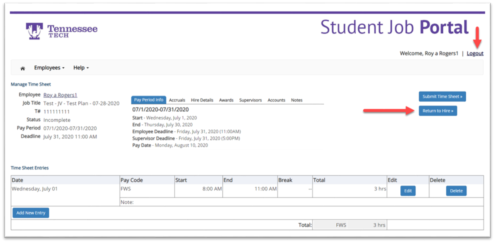Edit the Wednesday, July 01 entry
Screen dimensions: 495x243
408,191
